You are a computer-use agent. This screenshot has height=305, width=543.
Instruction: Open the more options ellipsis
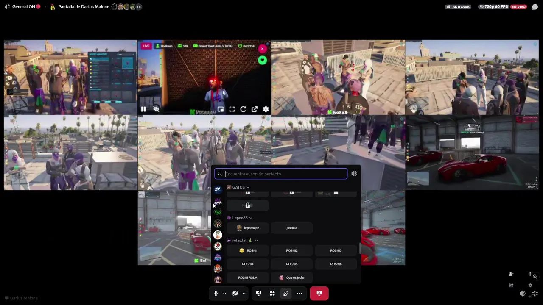pyautogui.click(x=299, y=293)
